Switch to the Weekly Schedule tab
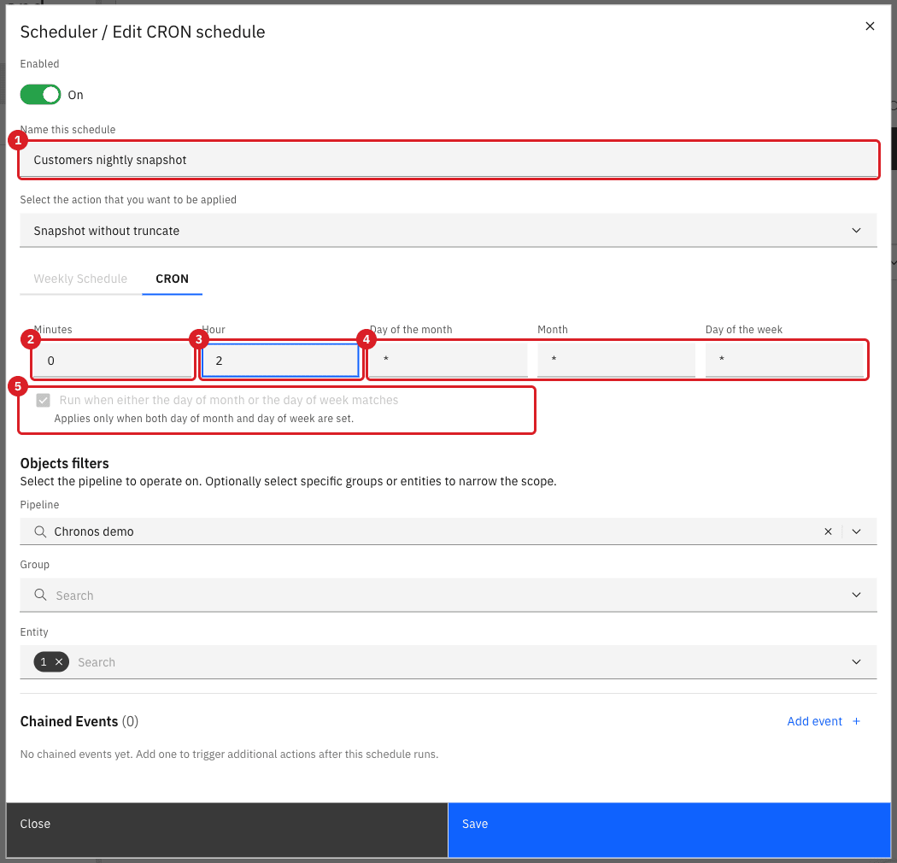 pyautogui.click(x=80, y=279)
